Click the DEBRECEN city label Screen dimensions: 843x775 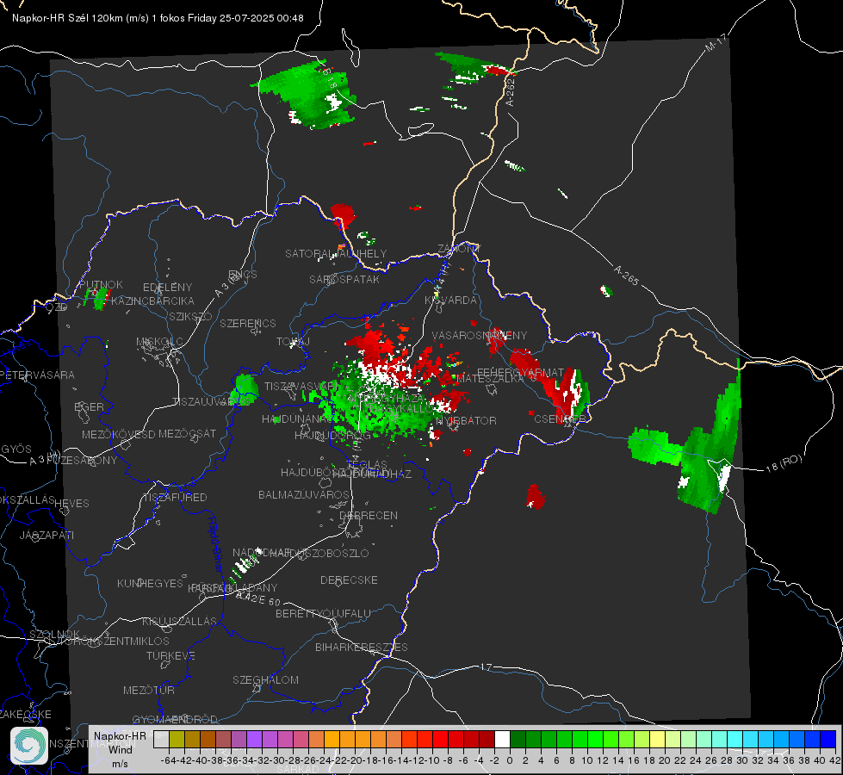(x=369, y=515)
